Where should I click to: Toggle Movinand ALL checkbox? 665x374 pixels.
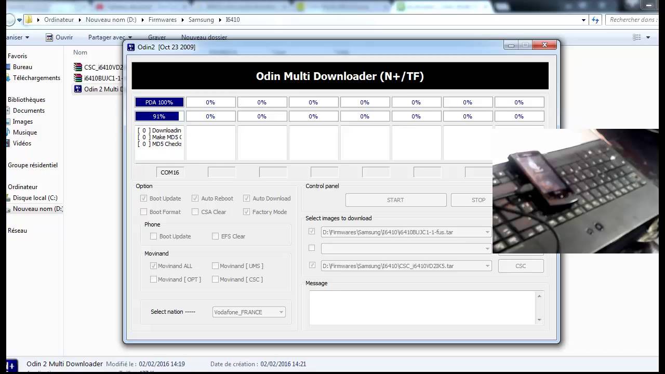[x=153, y=266]
